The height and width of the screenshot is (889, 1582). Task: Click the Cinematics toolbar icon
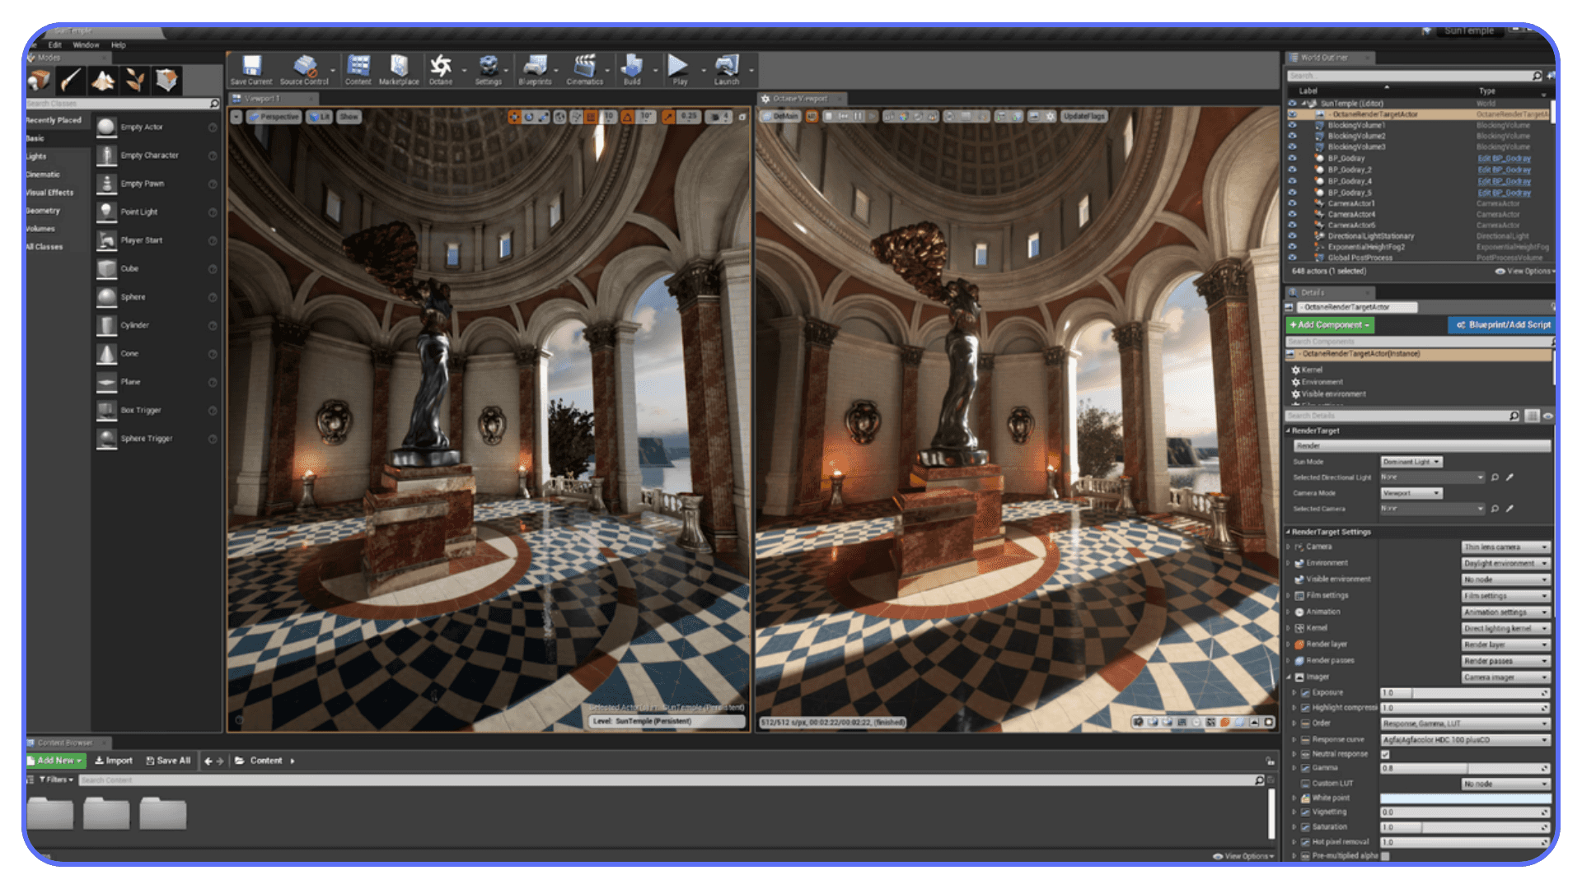pos(586,70)
